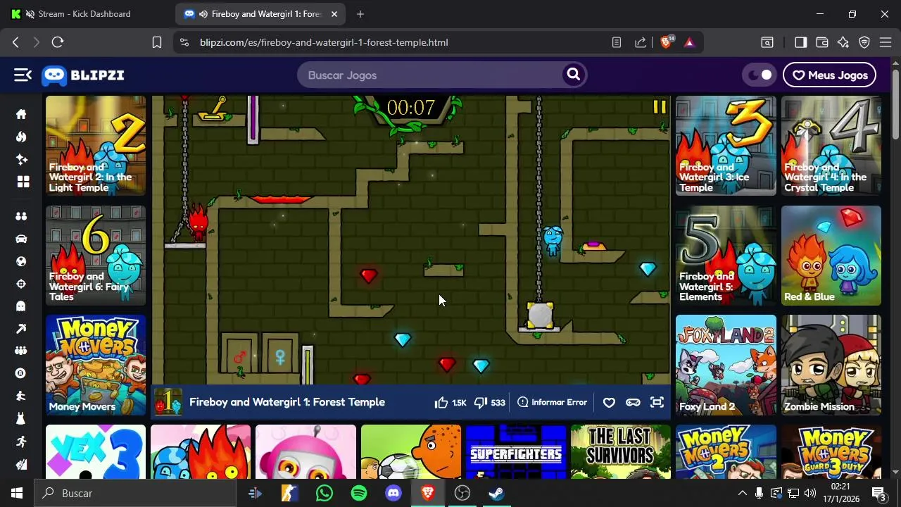Viewport: 901px width, 507px height.
Task: Open the Brave Shields lion icon
Action: pos(666,42)
